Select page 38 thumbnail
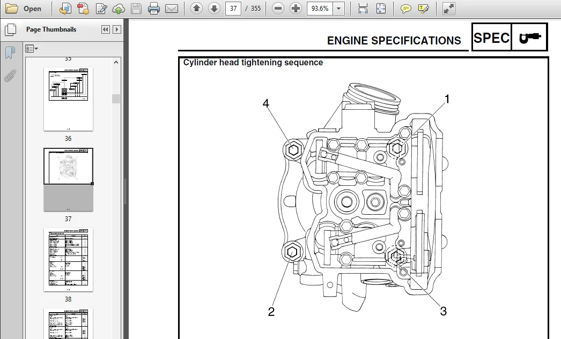561x339 pixels. point(68,260)
